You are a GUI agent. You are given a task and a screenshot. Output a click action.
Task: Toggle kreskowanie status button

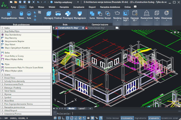click(x=127, y=118)
